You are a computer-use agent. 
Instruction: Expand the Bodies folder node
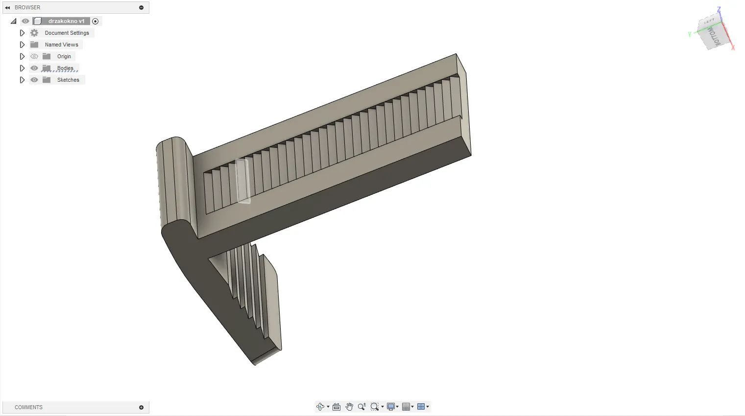(22, 68)
